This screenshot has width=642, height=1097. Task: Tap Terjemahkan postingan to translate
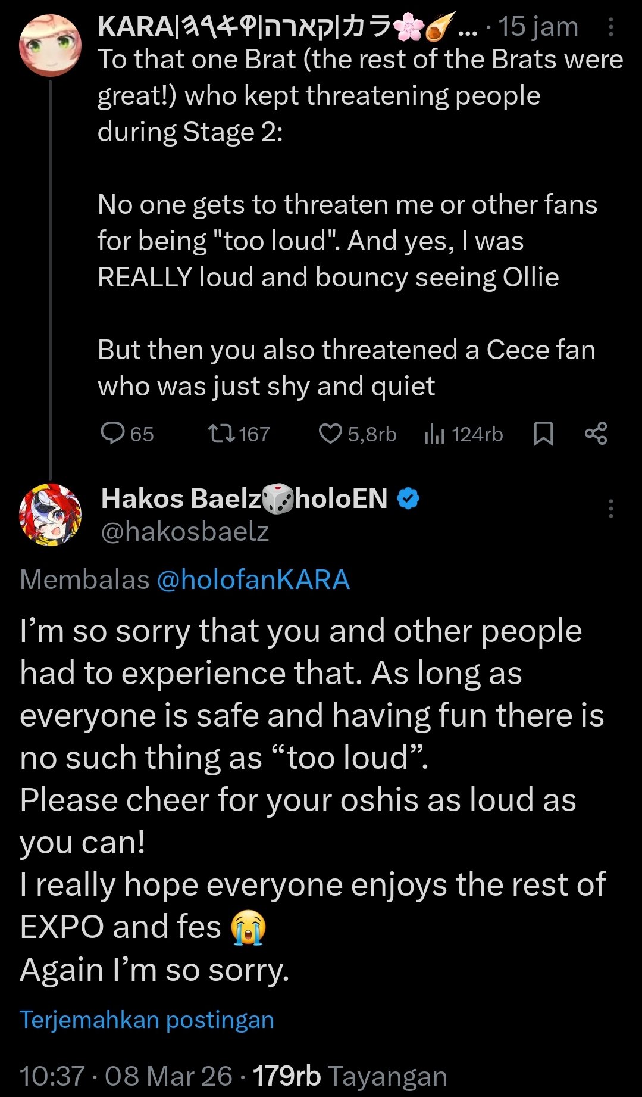pos(147,1020)
